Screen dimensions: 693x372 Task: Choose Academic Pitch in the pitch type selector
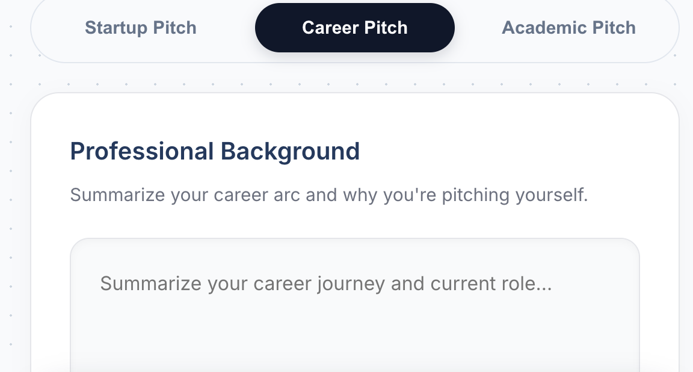coord(569,28)
